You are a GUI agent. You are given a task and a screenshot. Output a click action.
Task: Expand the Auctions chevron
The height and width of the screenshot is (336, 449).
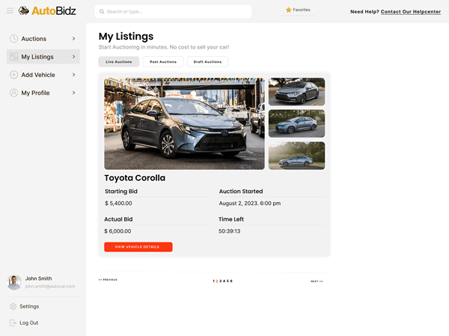pyautogui.click(x=73, y=39)
